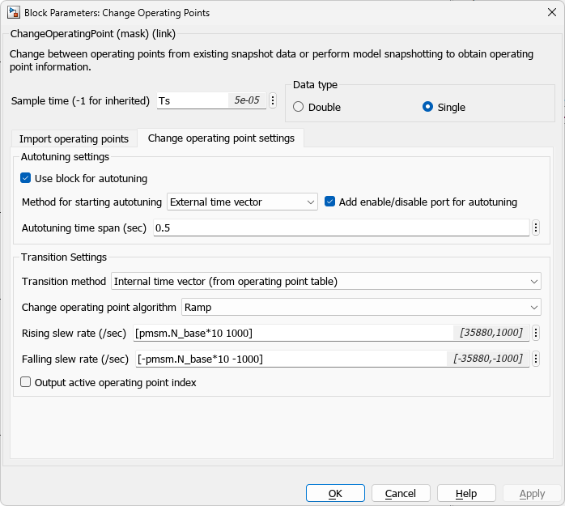
Task: Open the Falling slew rate options menu
Action: click(x=535, y=359)
